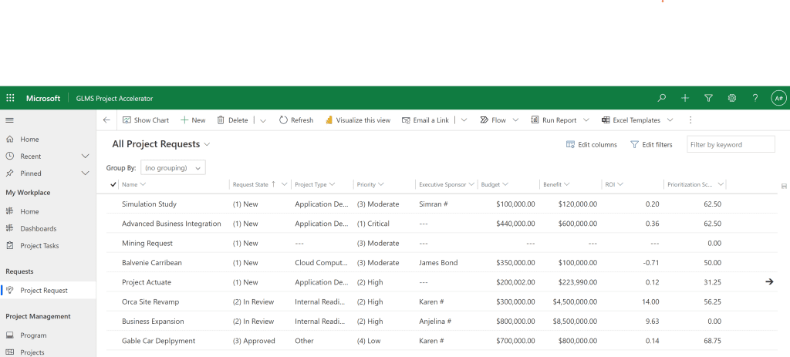This screenshot has height=357, width=790.
Task: Open the Executive Sponsor column header menu
Action: pos(447,184)
